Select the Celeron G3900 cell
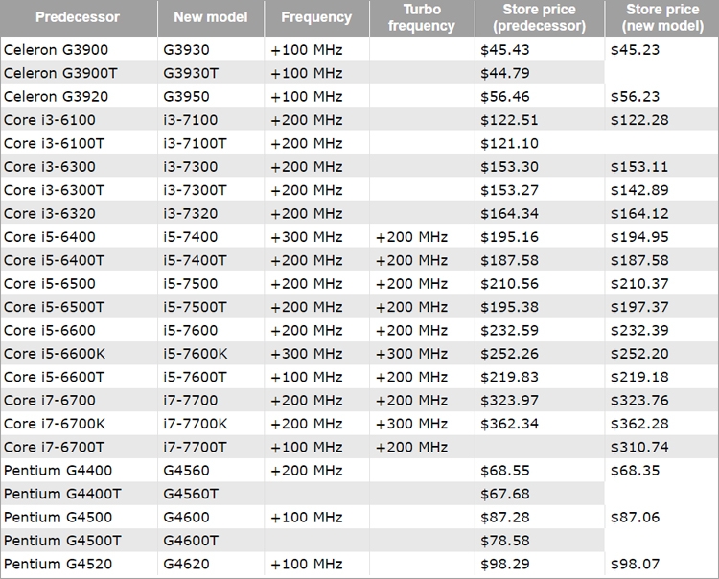 (43, 50)
